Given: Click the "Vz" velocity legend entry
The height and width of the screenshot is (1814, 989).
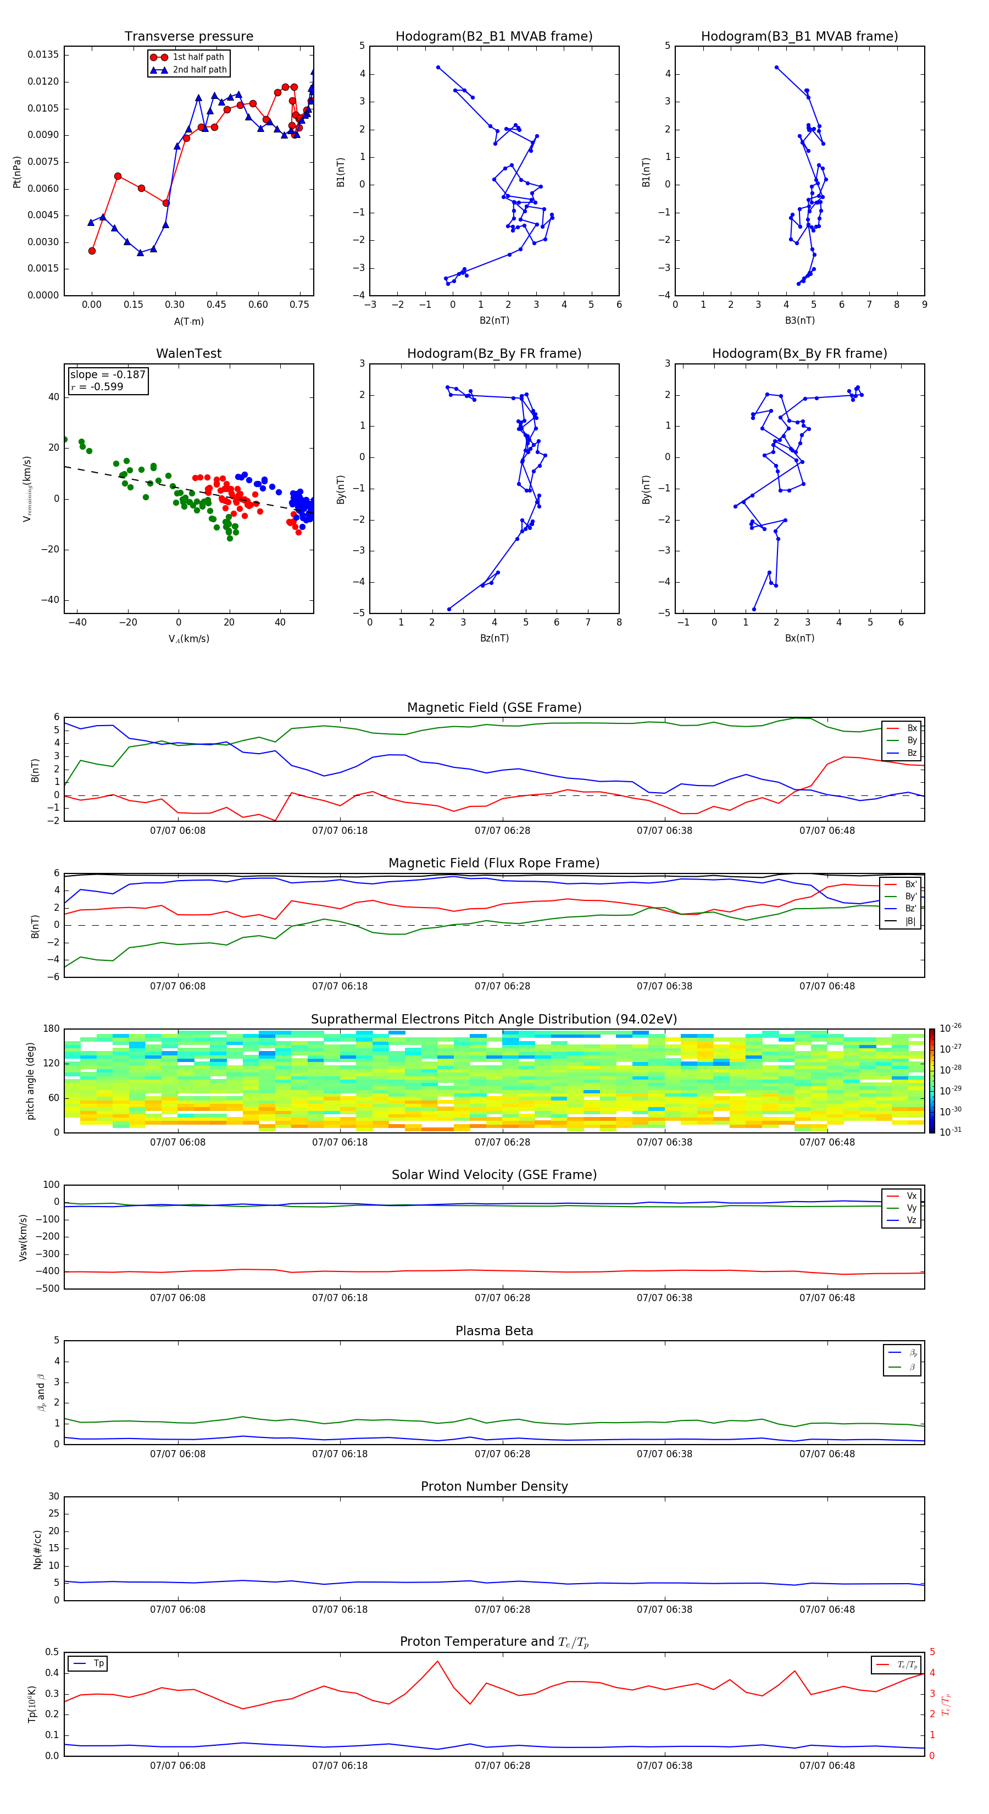Looking at the screenshot, I should point(902,1220).
